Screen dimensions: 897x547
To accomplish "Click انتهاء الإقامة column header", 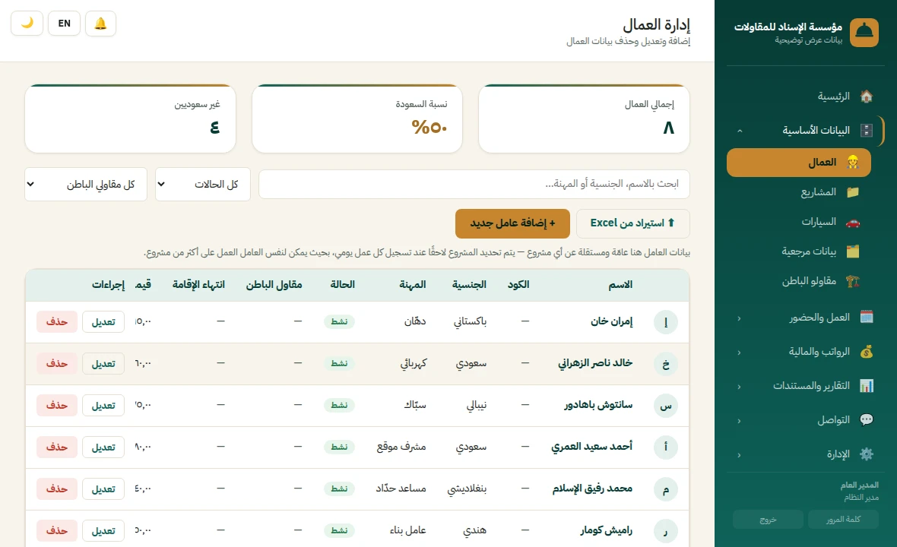I will click(x=198, y=285).
